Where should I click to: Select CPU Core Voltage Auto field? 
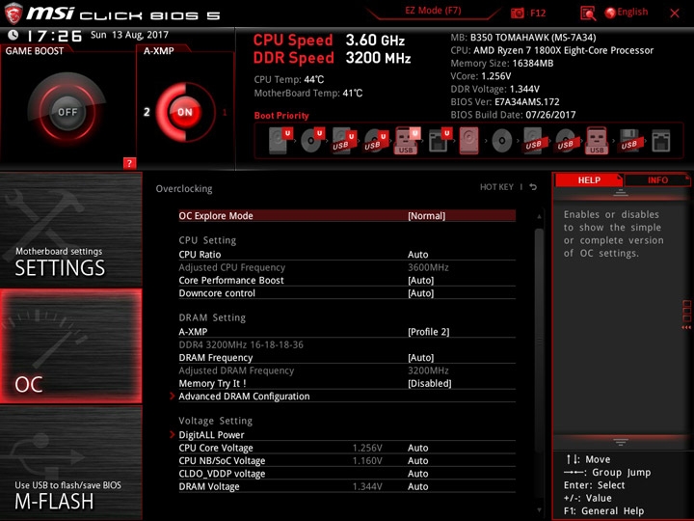(x=417, y=448)
